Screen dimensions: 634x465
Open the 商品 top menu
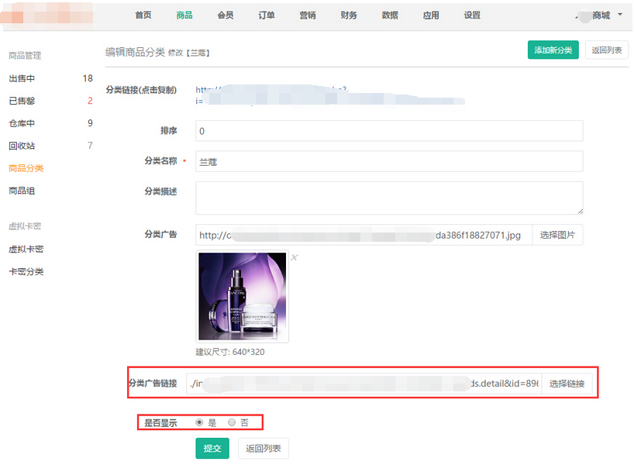tap(184, 15)
